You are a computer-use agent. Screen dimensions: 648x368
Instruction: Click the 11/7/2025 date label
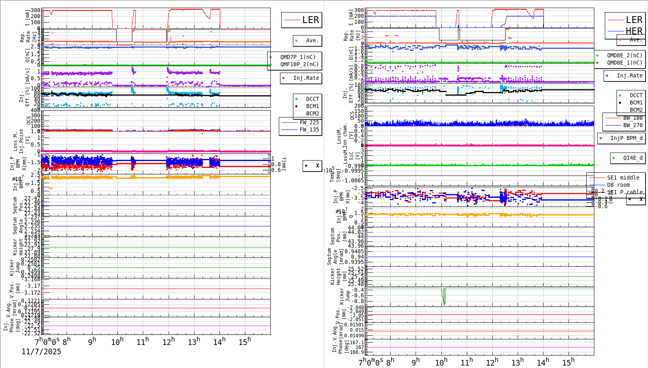(42, 352)
